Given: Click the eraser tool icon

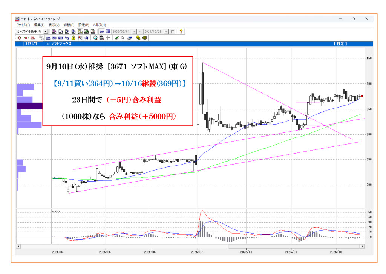Looking at the screenshot, I should (129, 38).
